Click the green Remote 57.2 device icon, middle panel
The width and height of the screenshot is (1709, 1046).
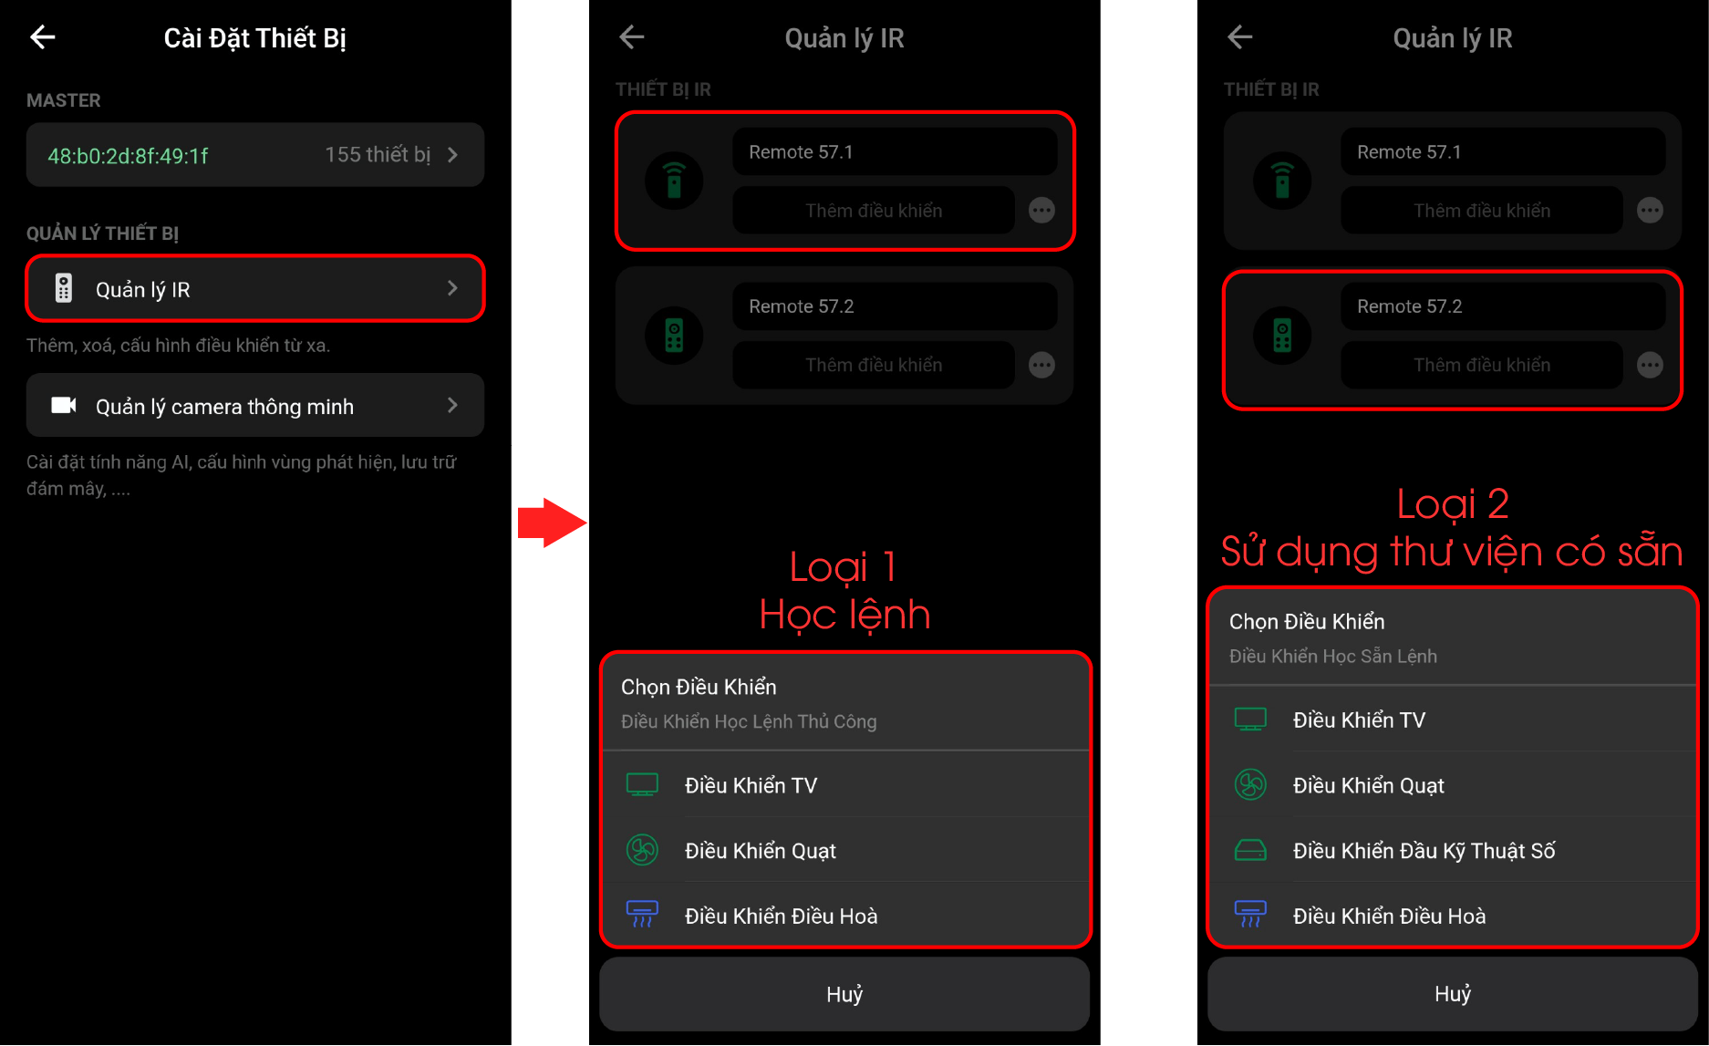click(674, 336)
